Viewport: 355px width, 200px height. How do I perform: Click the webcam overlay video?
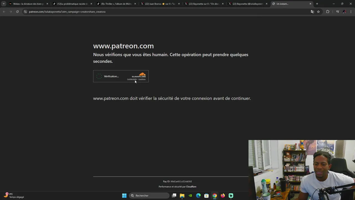pyautogui.click(x=302, y=170)
